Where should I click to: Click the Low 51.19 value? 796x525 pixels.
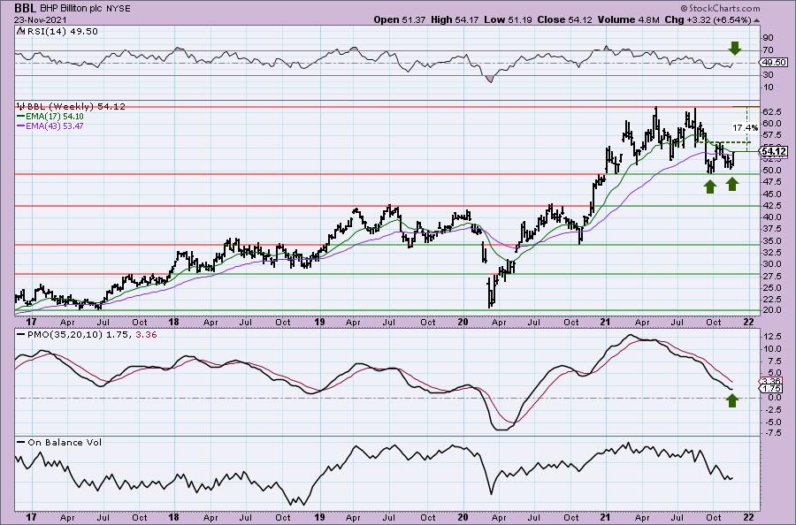point(509,19)
